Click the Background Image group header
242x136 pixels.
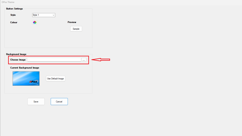click(16, 54)
